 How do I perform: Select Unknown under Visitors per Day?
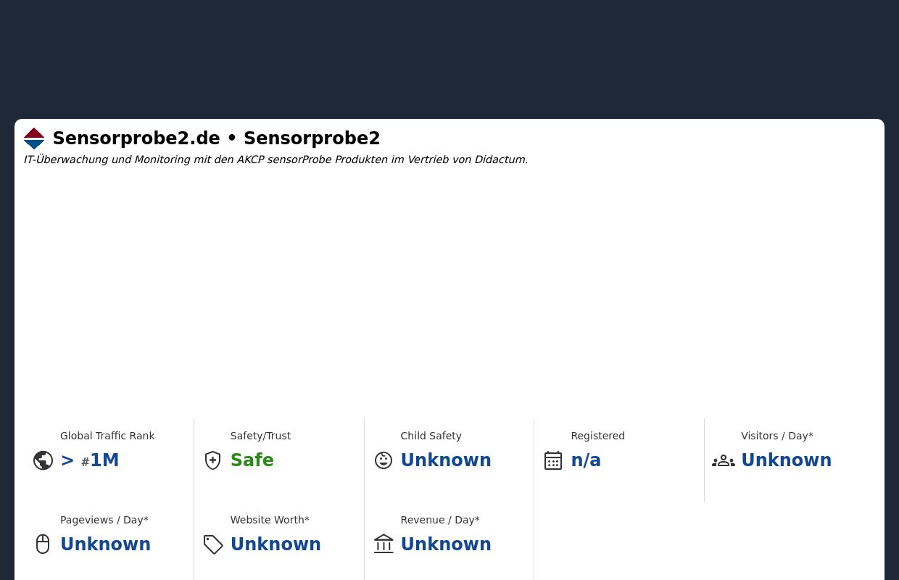click(x=786, y=460)
